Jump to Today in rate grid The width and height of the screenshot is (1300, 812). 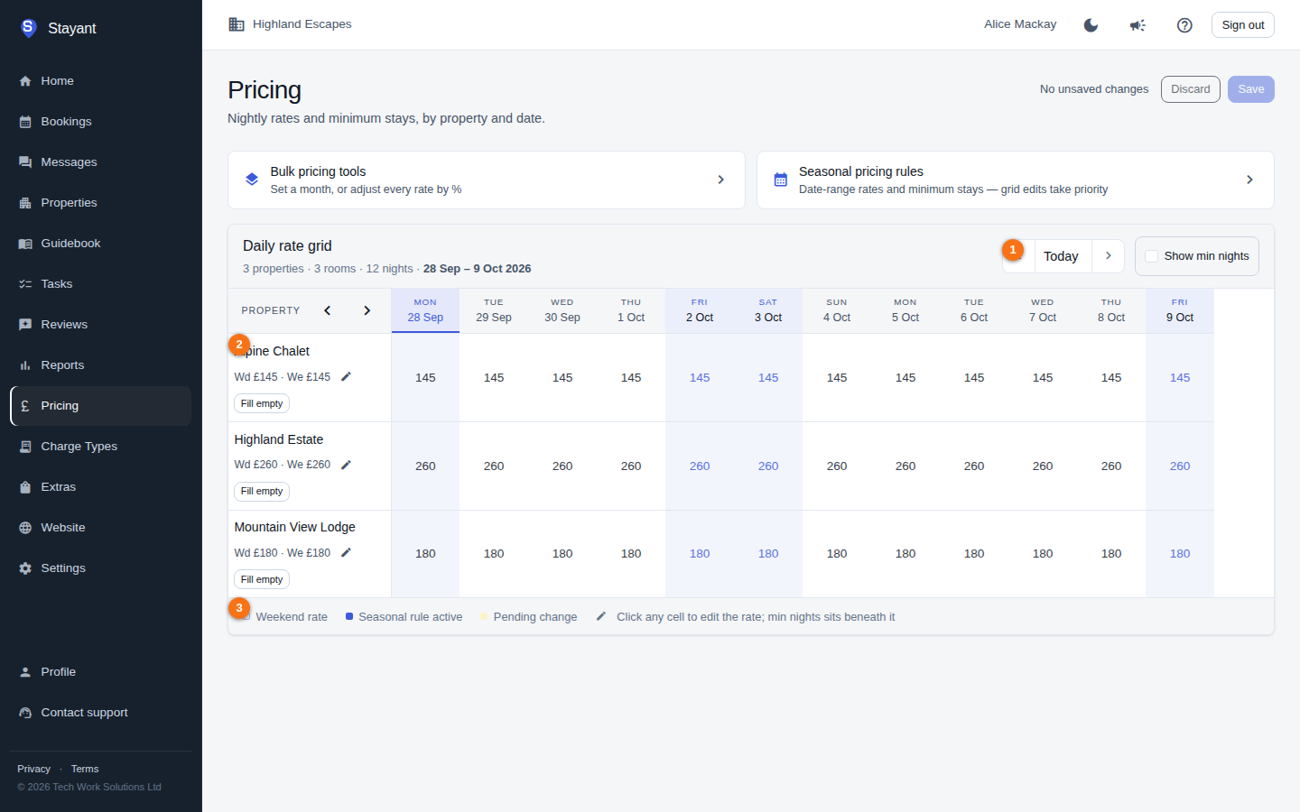pyautogui.click(x=1061, y=256)
